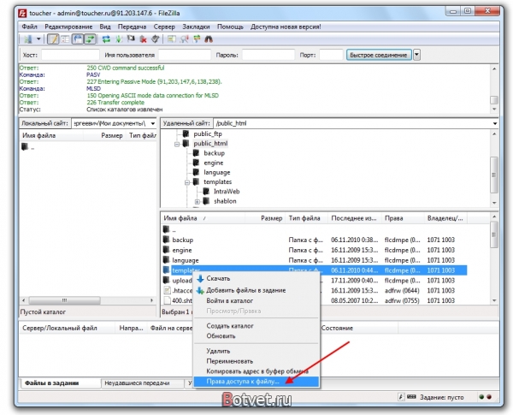Toggle the synchronized browsing icon
The image size is (513, 415).
[197, 39]
